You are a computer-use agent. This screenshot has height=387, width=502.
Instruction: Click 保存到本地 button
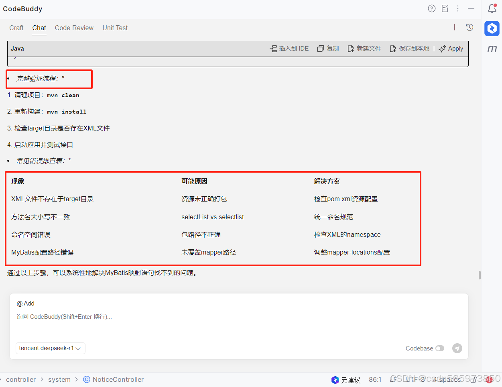(x=410, y=49)
